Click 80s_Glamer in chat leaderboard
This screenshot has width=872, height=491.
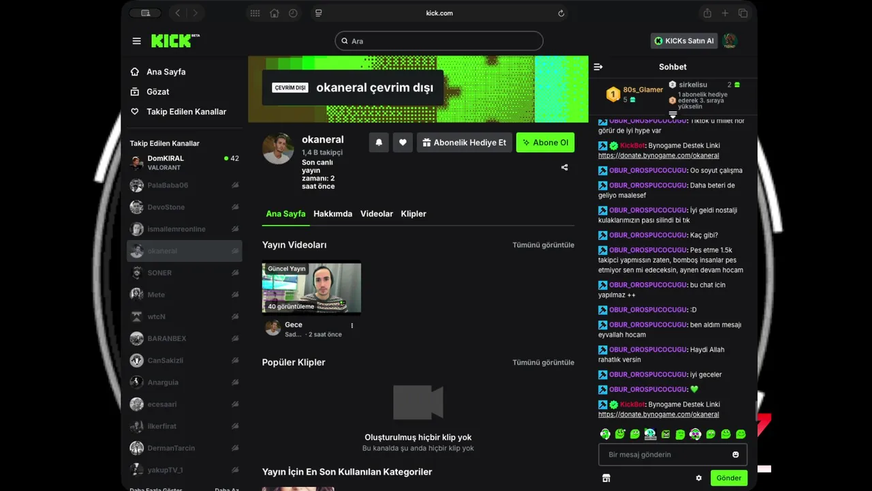(x=643, y=89)
